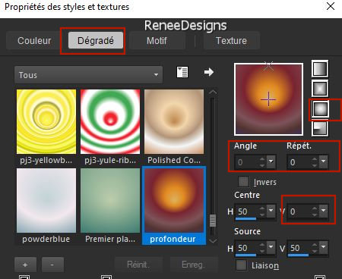
Task: Expand the Répét. value dropdown
Action: coord(323,161)
